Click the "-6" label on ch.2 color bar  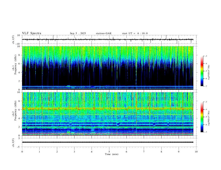pyautogui.click(x=206, y=124)
